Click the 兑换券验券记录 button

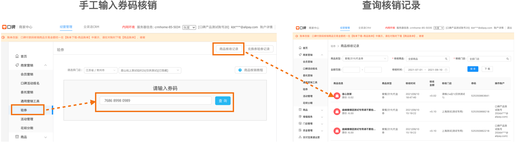[x=259, y=49]
